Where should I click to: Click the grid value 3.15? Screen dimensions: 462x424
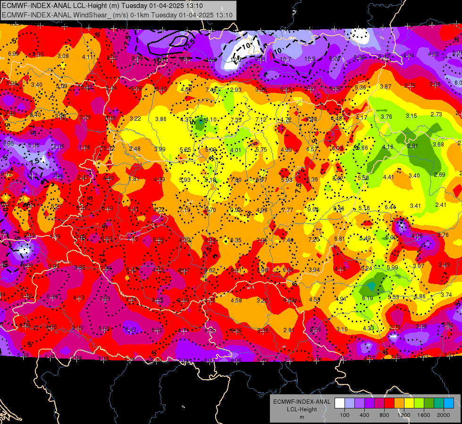pos(412,115)
